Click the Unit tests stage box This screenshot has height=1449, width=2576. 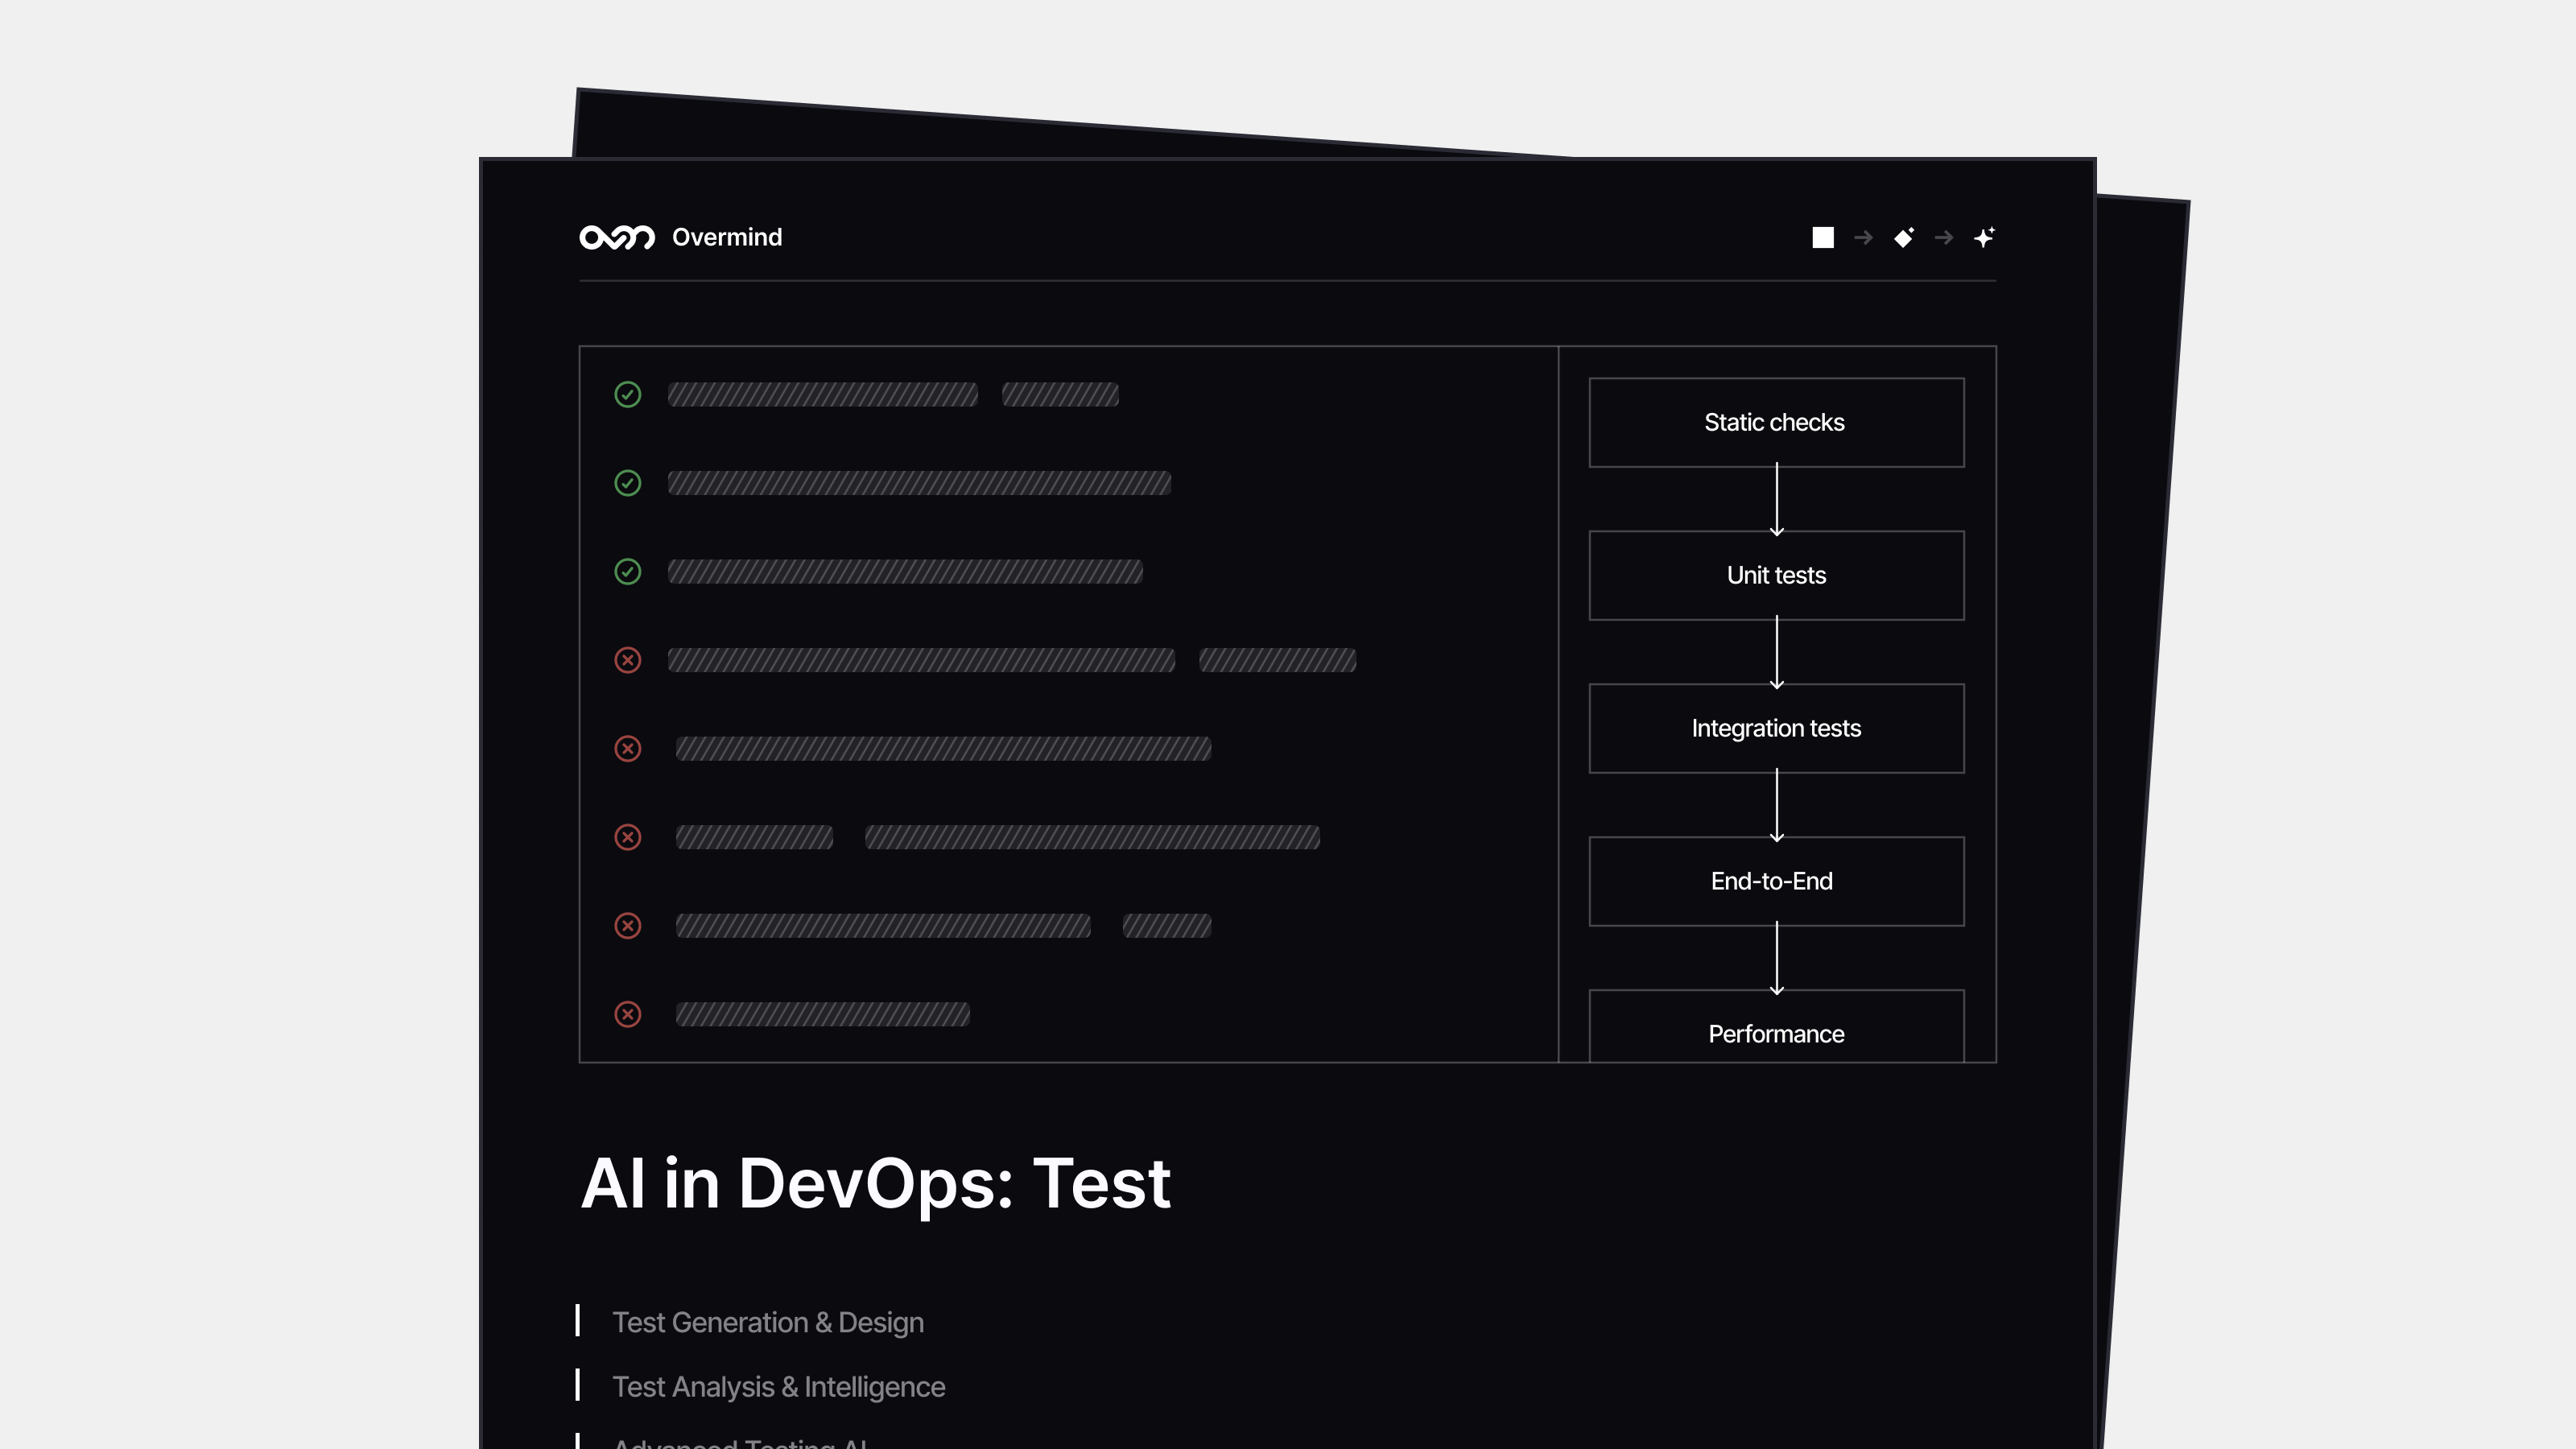click(1776, 575)
